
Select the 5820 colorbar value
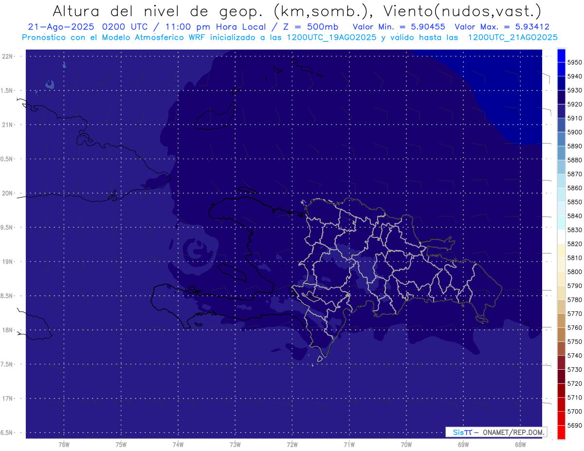575,244
